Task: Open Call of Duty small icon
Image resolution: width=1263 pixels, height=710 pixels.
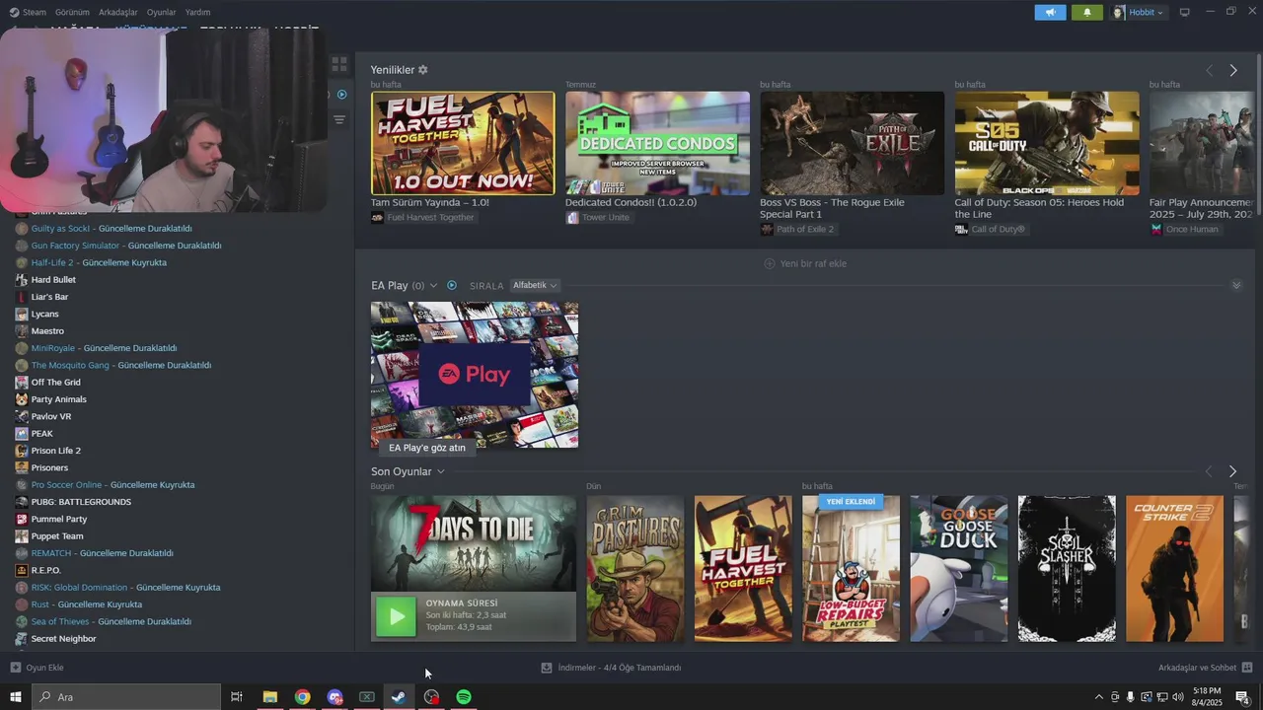Action: [961, 229]
